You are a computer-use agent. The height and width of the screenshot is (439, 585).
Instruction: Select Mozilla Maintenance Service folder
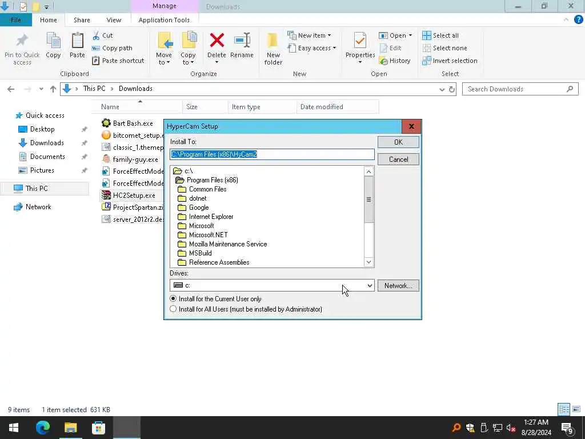pyautogui.click(x=222, y=244)
